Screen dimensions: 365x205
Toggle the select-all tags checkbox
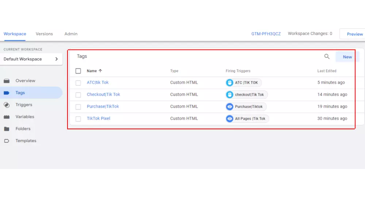(78, 71)
